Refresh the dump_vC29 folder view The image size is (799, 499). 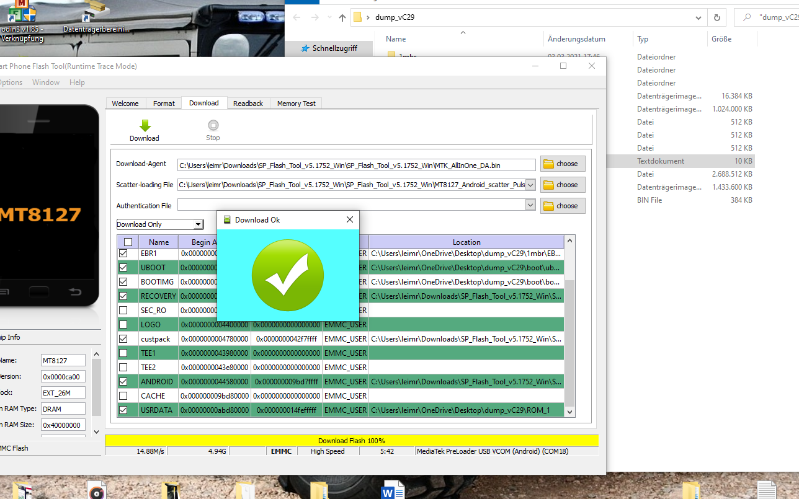click(716, 17)
